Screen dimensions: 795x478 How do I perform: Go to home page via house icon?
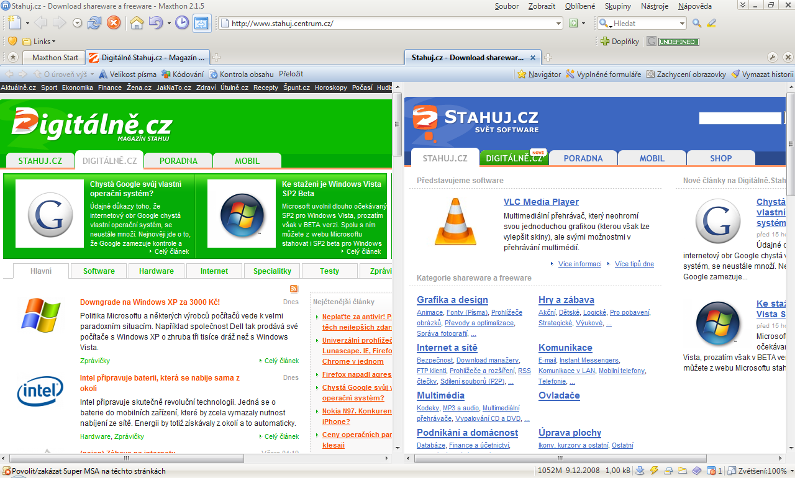137,23
